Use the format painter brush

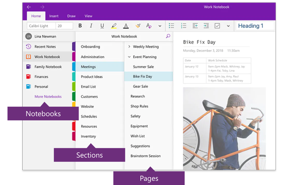(138, 26)
